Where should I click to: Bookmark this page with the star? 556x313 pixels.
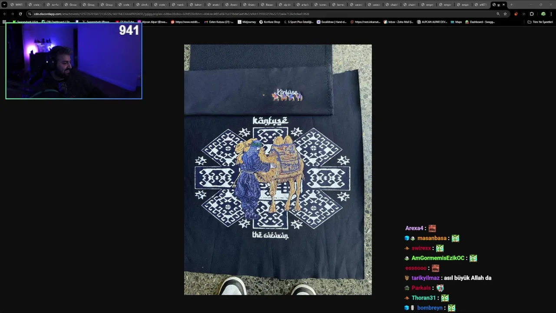pos(505,14)
